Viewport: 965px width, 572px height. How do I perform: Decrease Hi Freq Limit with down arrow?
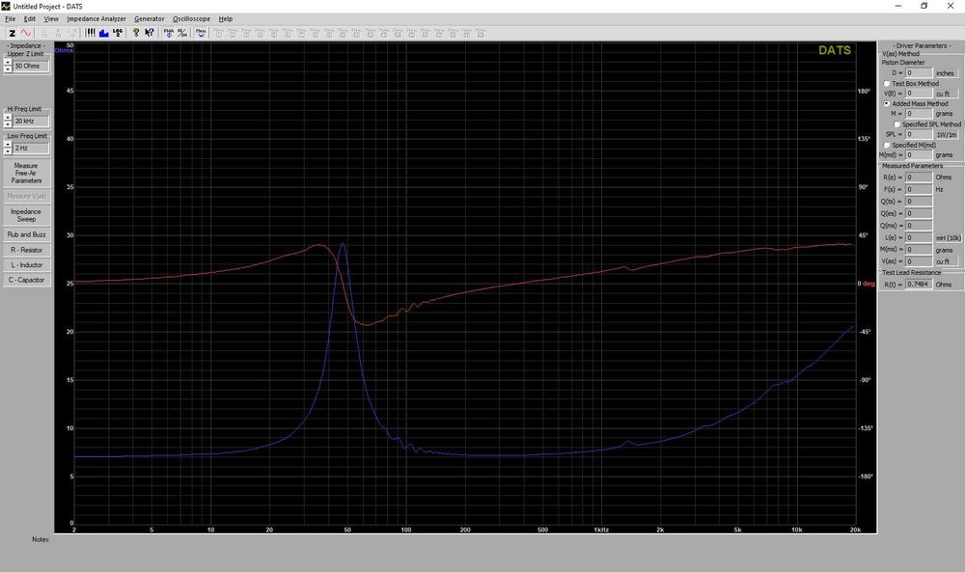(x=8, y=124)
